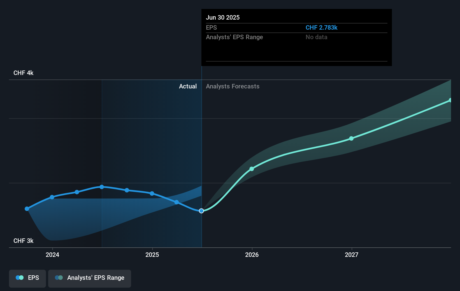Screen dimensions: 460x291
Task: Select the Analysts Forecasts section label
Action: tap(233, 86)
